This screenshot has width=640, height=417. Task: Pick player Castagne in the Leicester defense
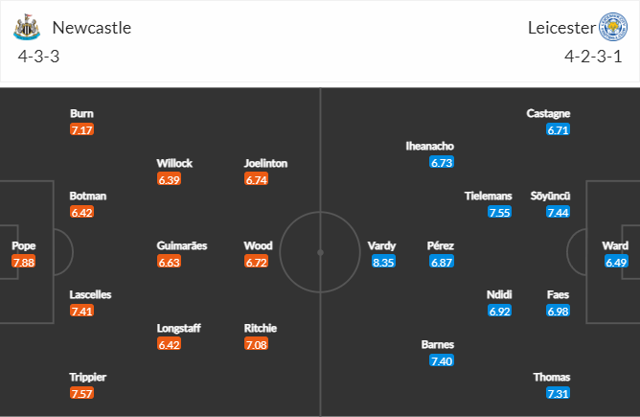[548, 113]
